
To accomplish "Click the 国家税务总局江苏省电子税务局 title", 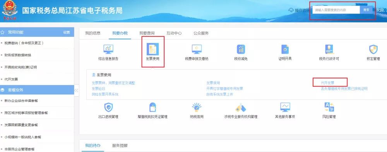I will tap(72, 10).
